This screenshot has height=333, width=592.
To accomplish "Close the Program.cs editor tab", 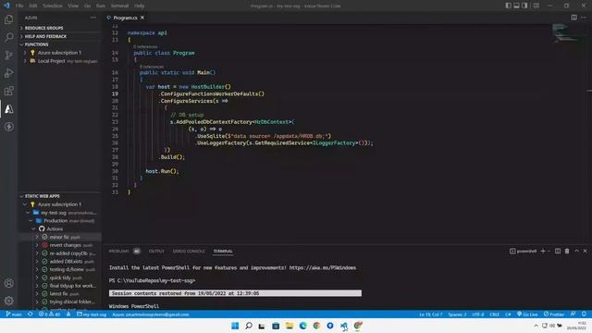I will (142, 18).
